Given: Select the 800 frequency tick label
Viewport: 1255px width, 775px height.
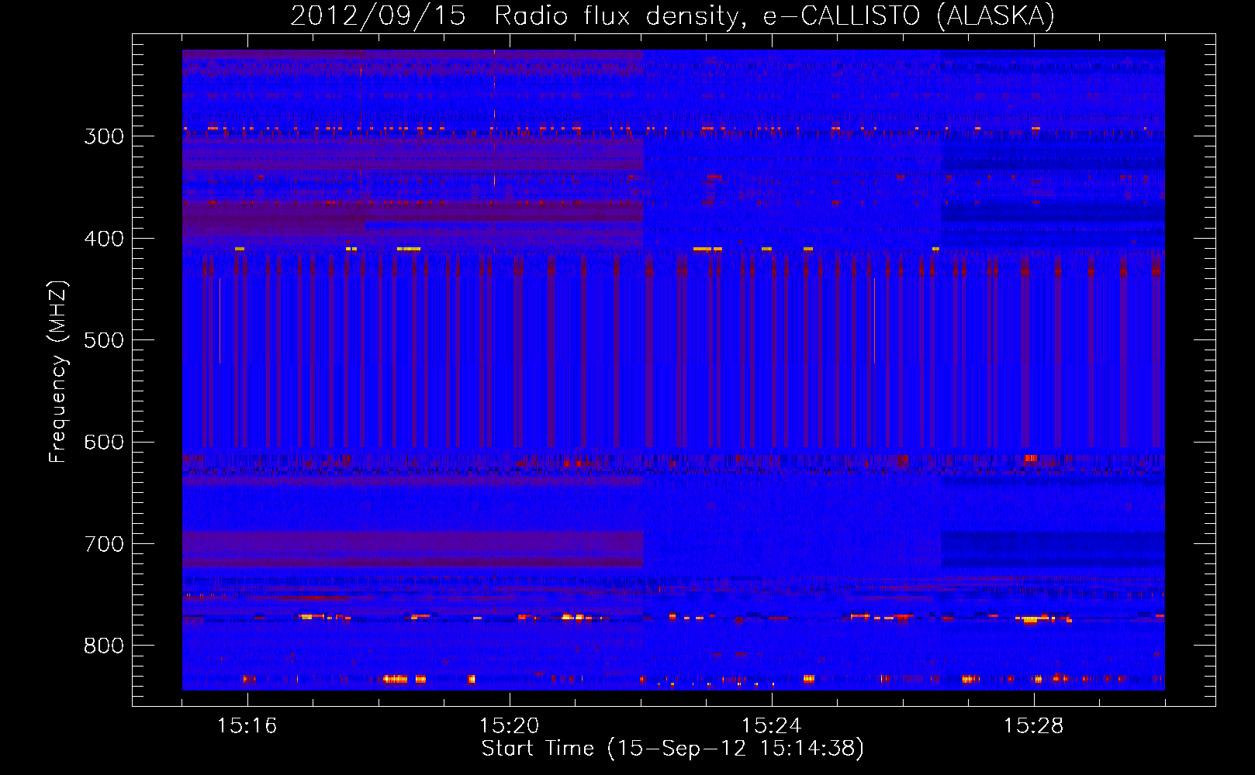Looking at the screenshot, I should coord(104,646).
